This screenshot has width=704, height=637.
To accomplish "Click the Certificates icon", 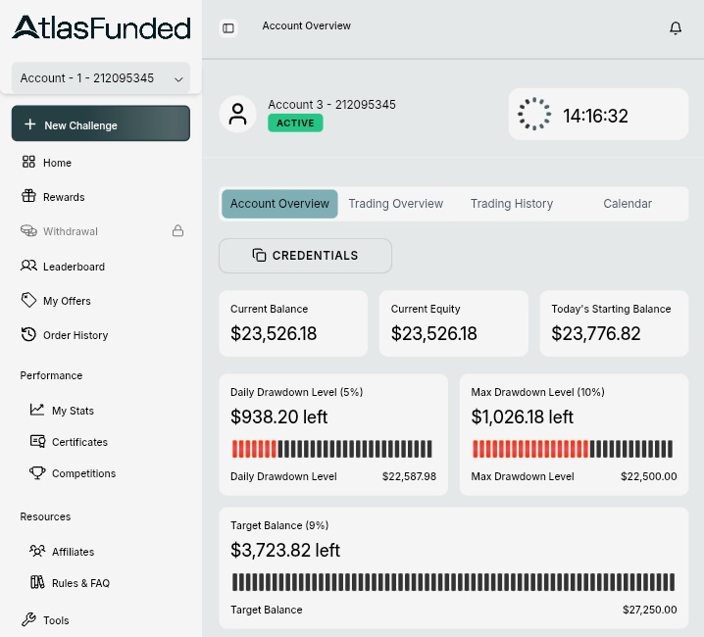I will (37, 441).
